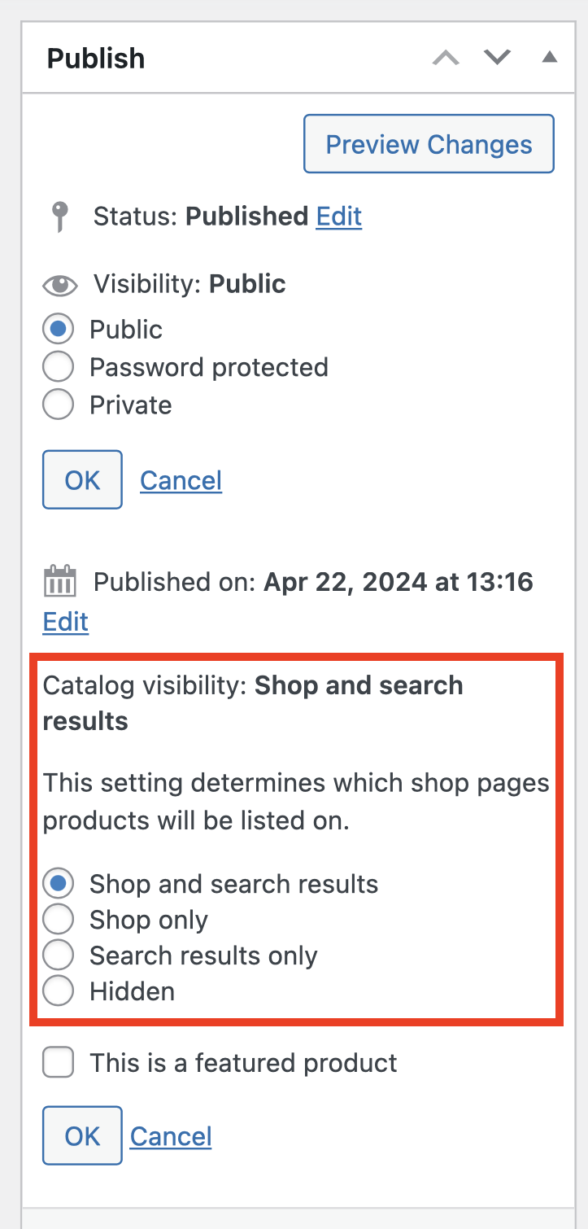Select the Public visibility radio button
This screenshot has width=588, height=1229.
point(58,329)
